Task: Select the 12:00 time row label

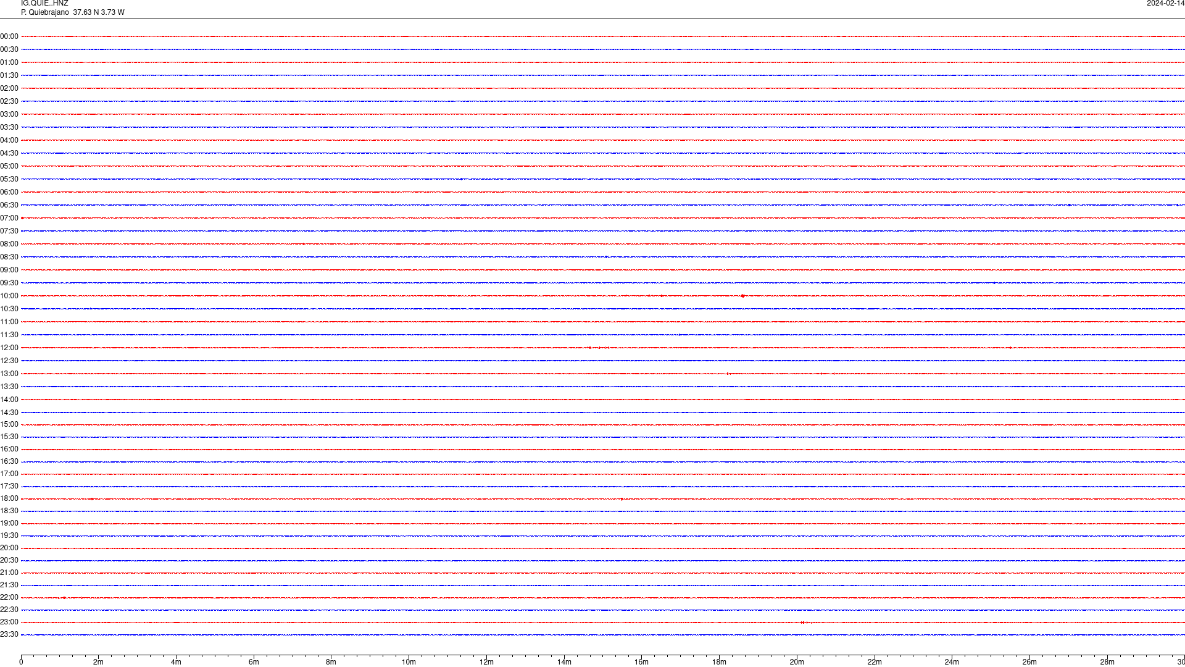Action: [9, 348]
